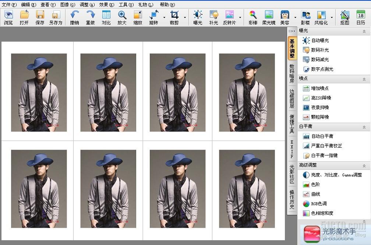Open dropdown arrow next to 反转片

[240, 18]
